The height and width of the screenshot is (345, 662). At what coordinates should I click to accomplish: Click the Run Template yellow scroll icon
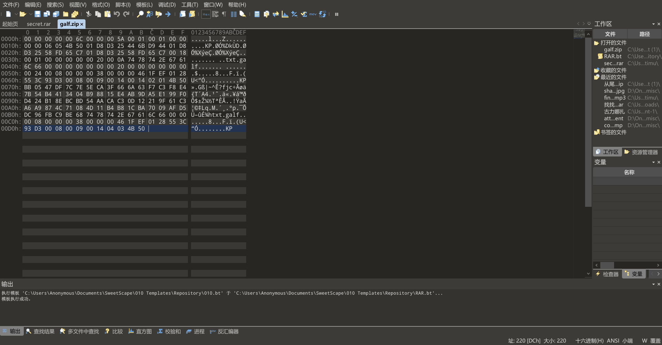click(192, 14)
